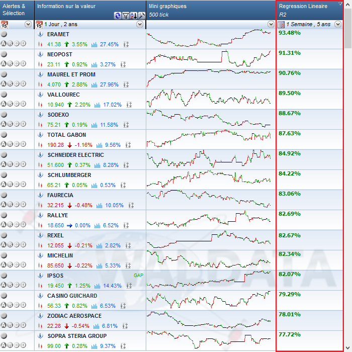Click the scrollbar down arrow
This screenshot has width=352, height=352.
(x=348, y=347)
